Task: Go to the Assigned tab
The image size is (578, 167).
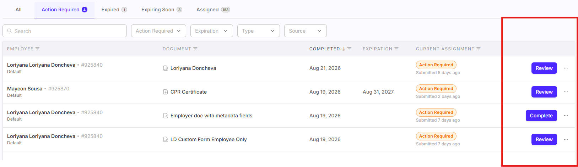Action: point(213,10)
